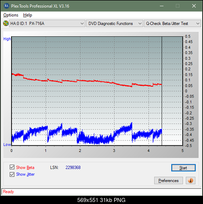Viewport: 203px width, 204px height.
Task: Click the -0.5 value on right scale
Action: pos(188,145)
